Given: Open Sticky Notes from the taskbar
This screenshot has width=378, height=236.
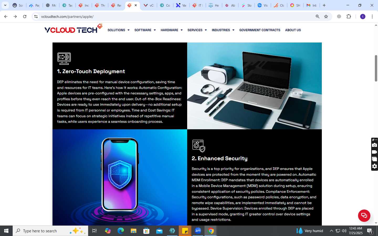Looking at the screenshot, I should coord(185,231).
